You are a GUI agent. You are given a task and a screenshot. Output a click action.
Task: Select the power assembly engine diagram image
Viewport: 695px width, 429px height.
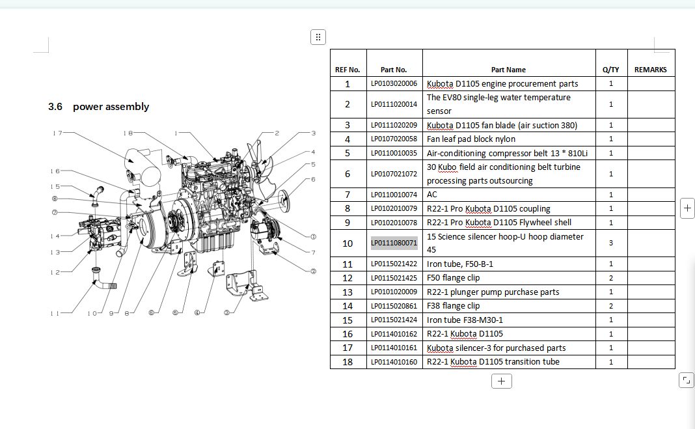(183, 223)
